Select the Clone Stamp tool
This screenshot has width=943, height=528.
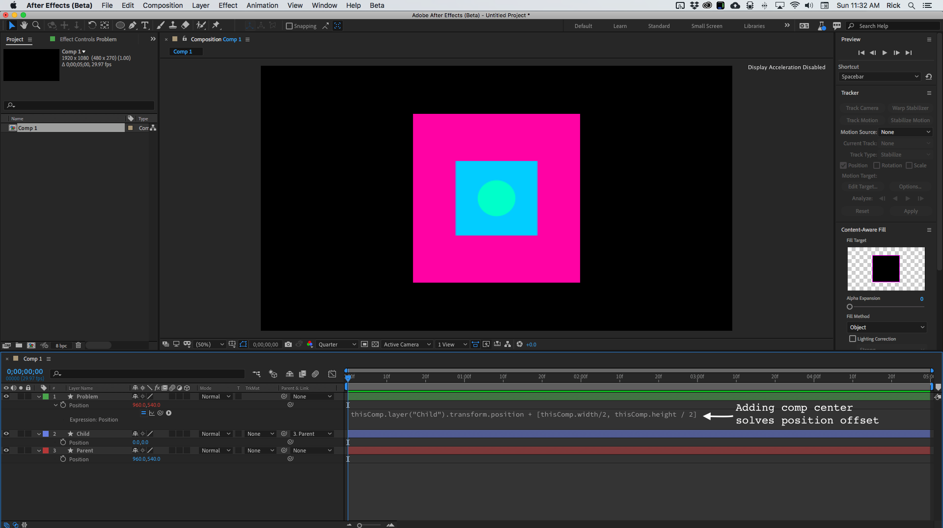173,25
